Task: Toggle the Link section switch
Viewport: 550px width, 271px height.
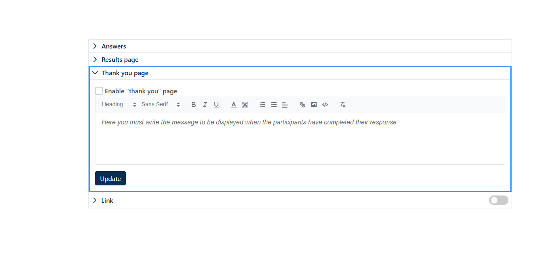Action: click(499, 200)
